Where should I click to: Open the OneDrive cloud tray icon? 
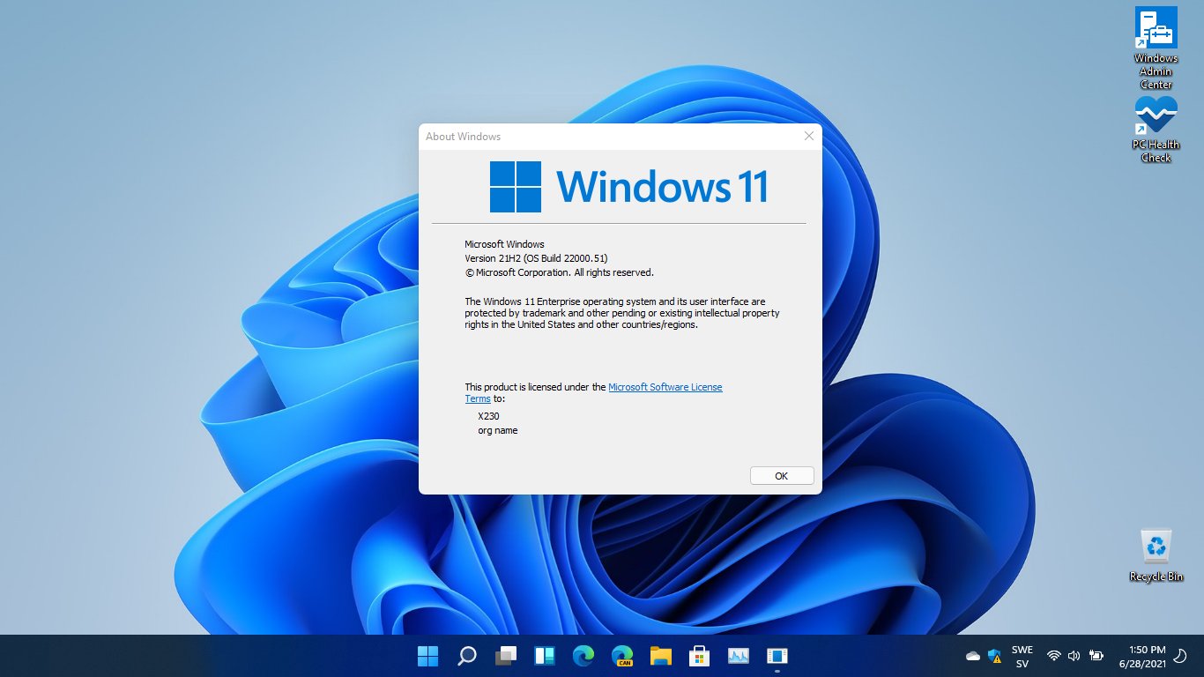pyautogui.click(x=973, y=656)
